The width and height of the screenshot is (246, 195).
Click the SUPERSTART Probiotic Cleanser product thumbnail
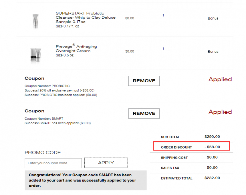(36, 21)
